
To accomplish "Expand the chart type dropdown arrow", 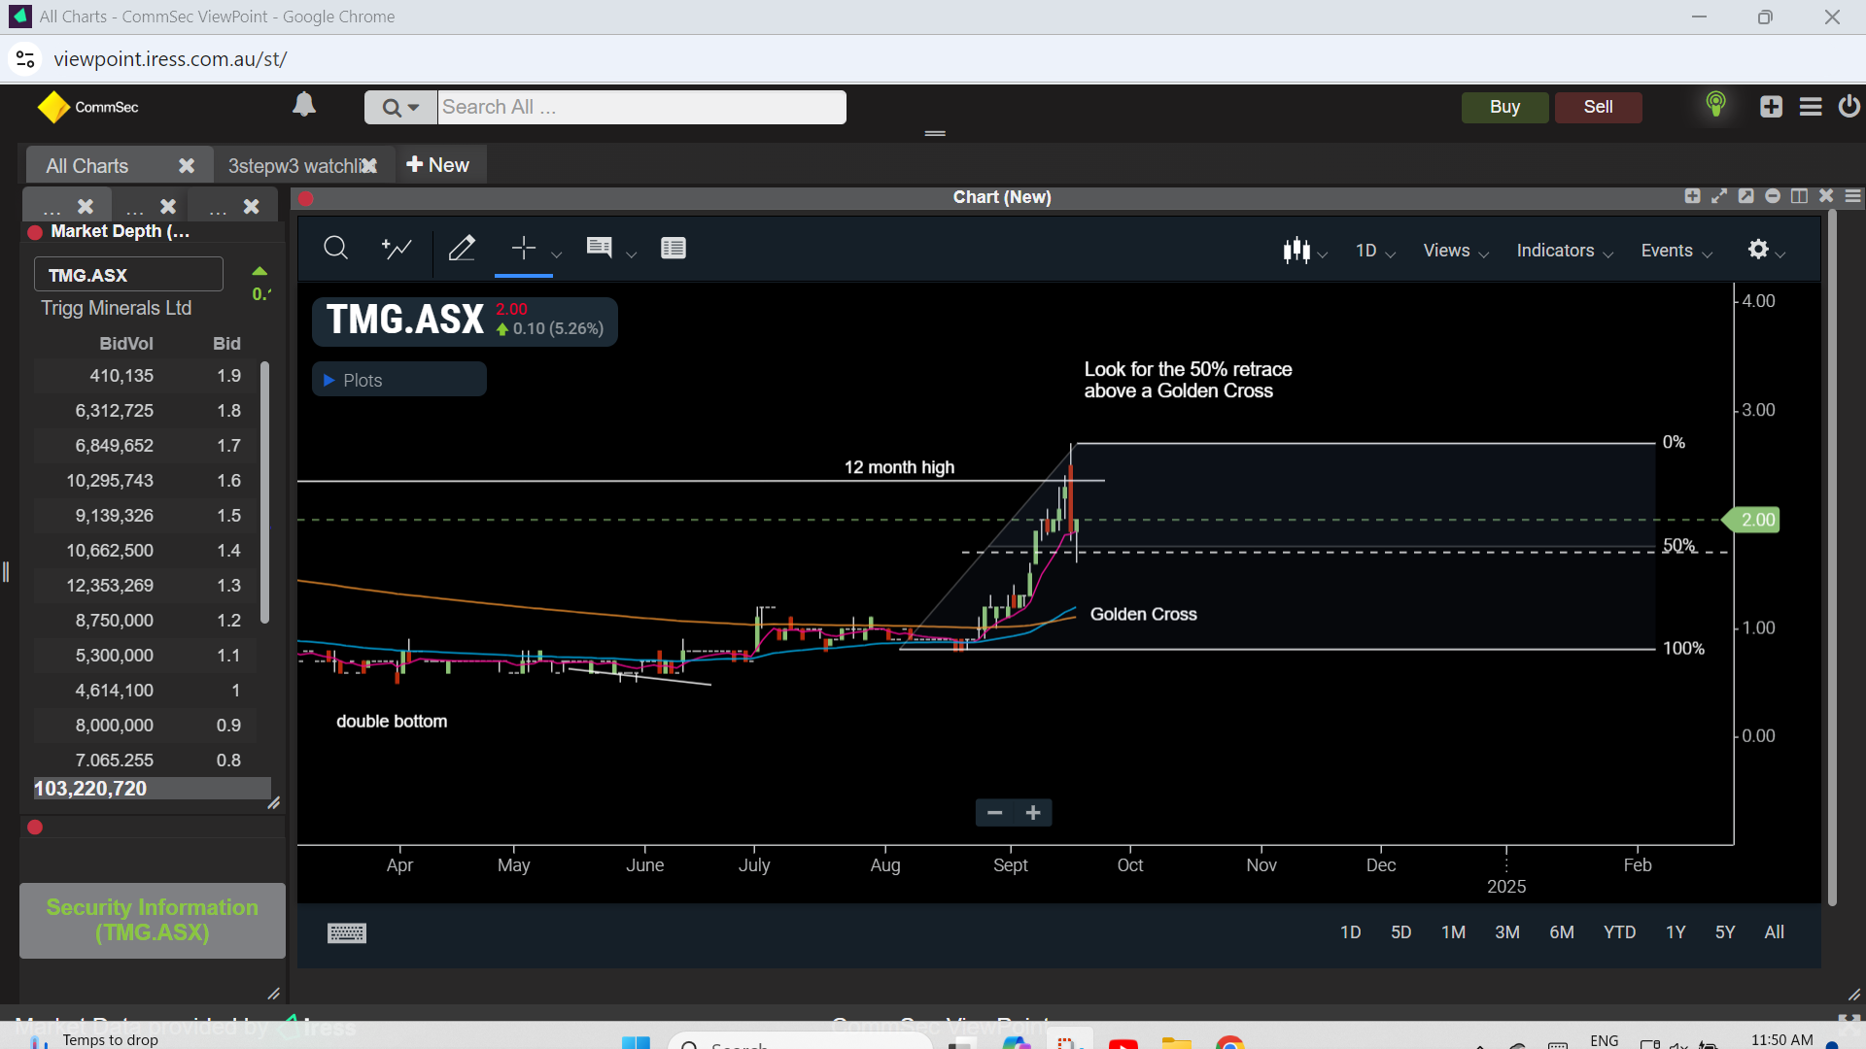I will 1323,254.
